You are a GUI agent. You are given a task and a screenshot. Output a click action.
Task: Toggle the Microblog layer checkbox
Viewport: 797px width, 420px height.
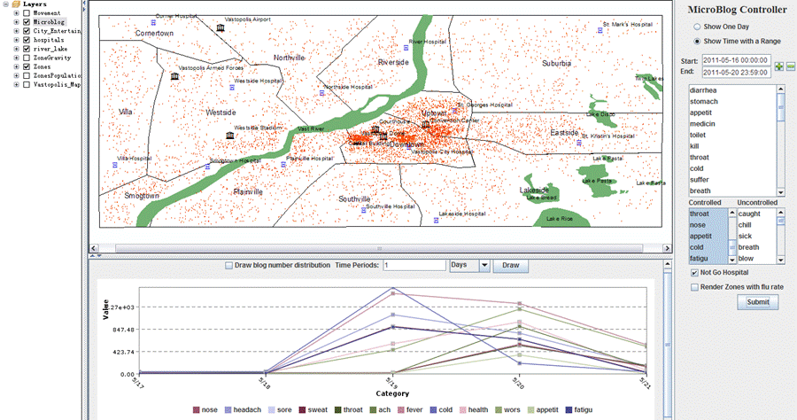pos(27,22)
